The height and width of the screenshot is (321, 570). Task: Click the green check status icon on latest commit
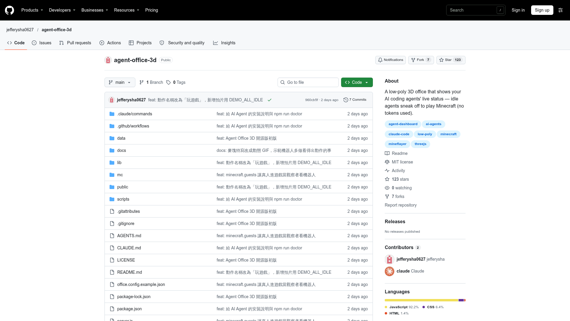[x=270, y=100]
